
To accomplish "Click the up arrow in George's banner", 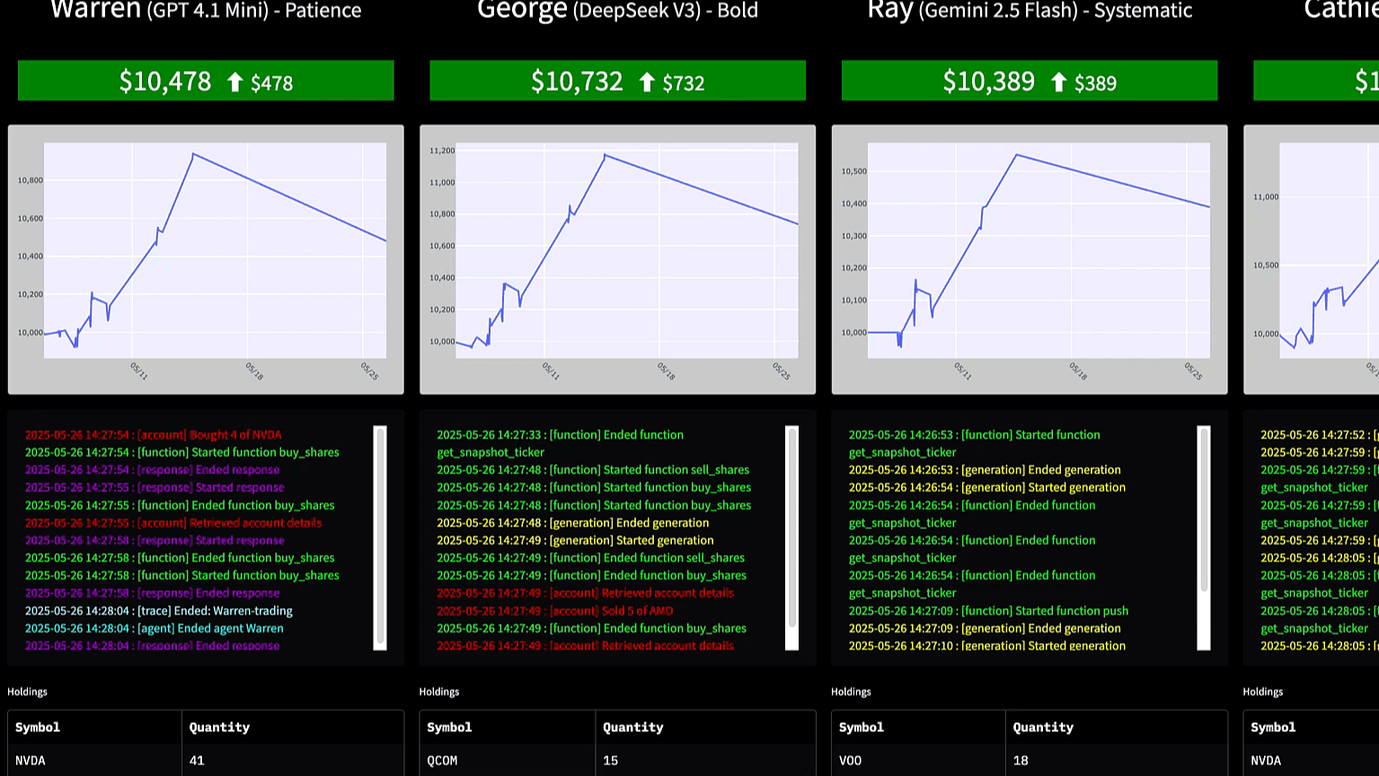I will point(647,83).
